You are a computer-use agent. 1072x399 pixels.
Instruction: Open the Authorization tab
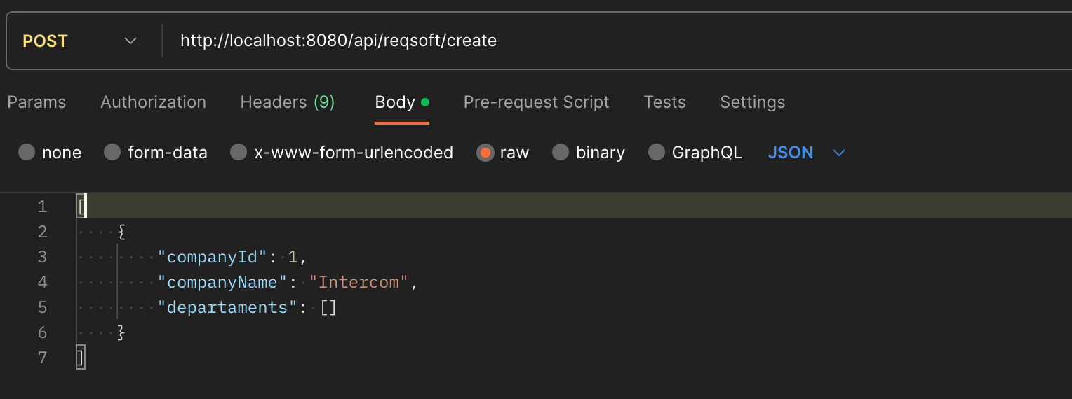[153, 102]
